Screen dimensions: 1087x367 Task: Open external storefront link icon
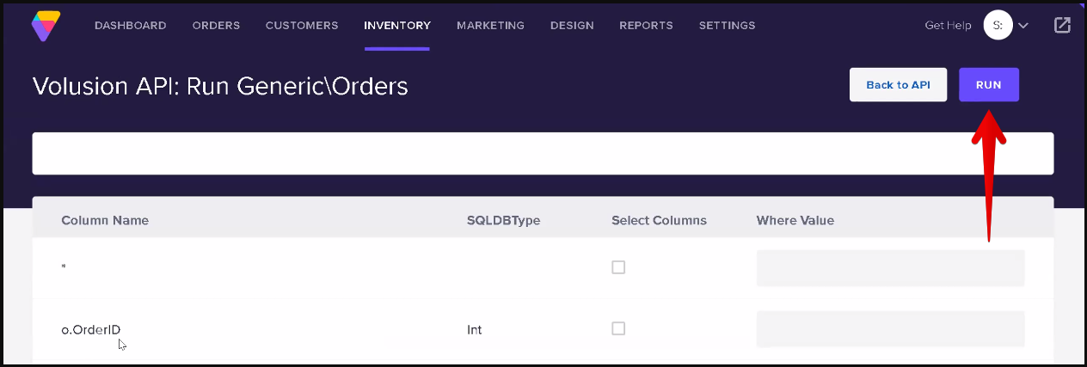(x=1062, y=26)
